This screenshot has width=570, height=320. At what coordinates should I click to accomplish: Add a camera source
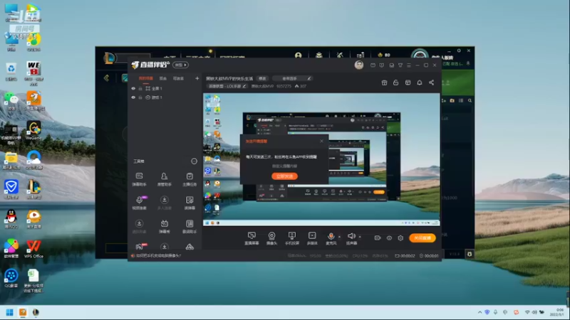tap(271, 238)
